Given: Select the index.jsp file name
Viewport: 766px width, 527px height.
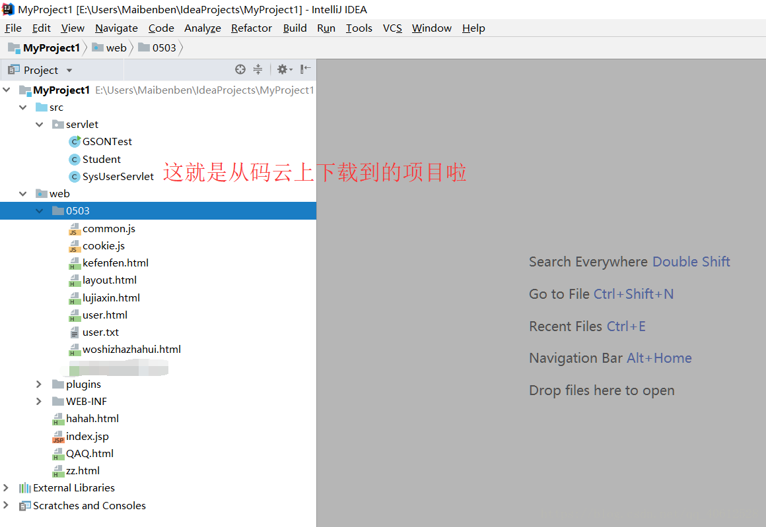Looking at the screenshot, I should (87, 437).
